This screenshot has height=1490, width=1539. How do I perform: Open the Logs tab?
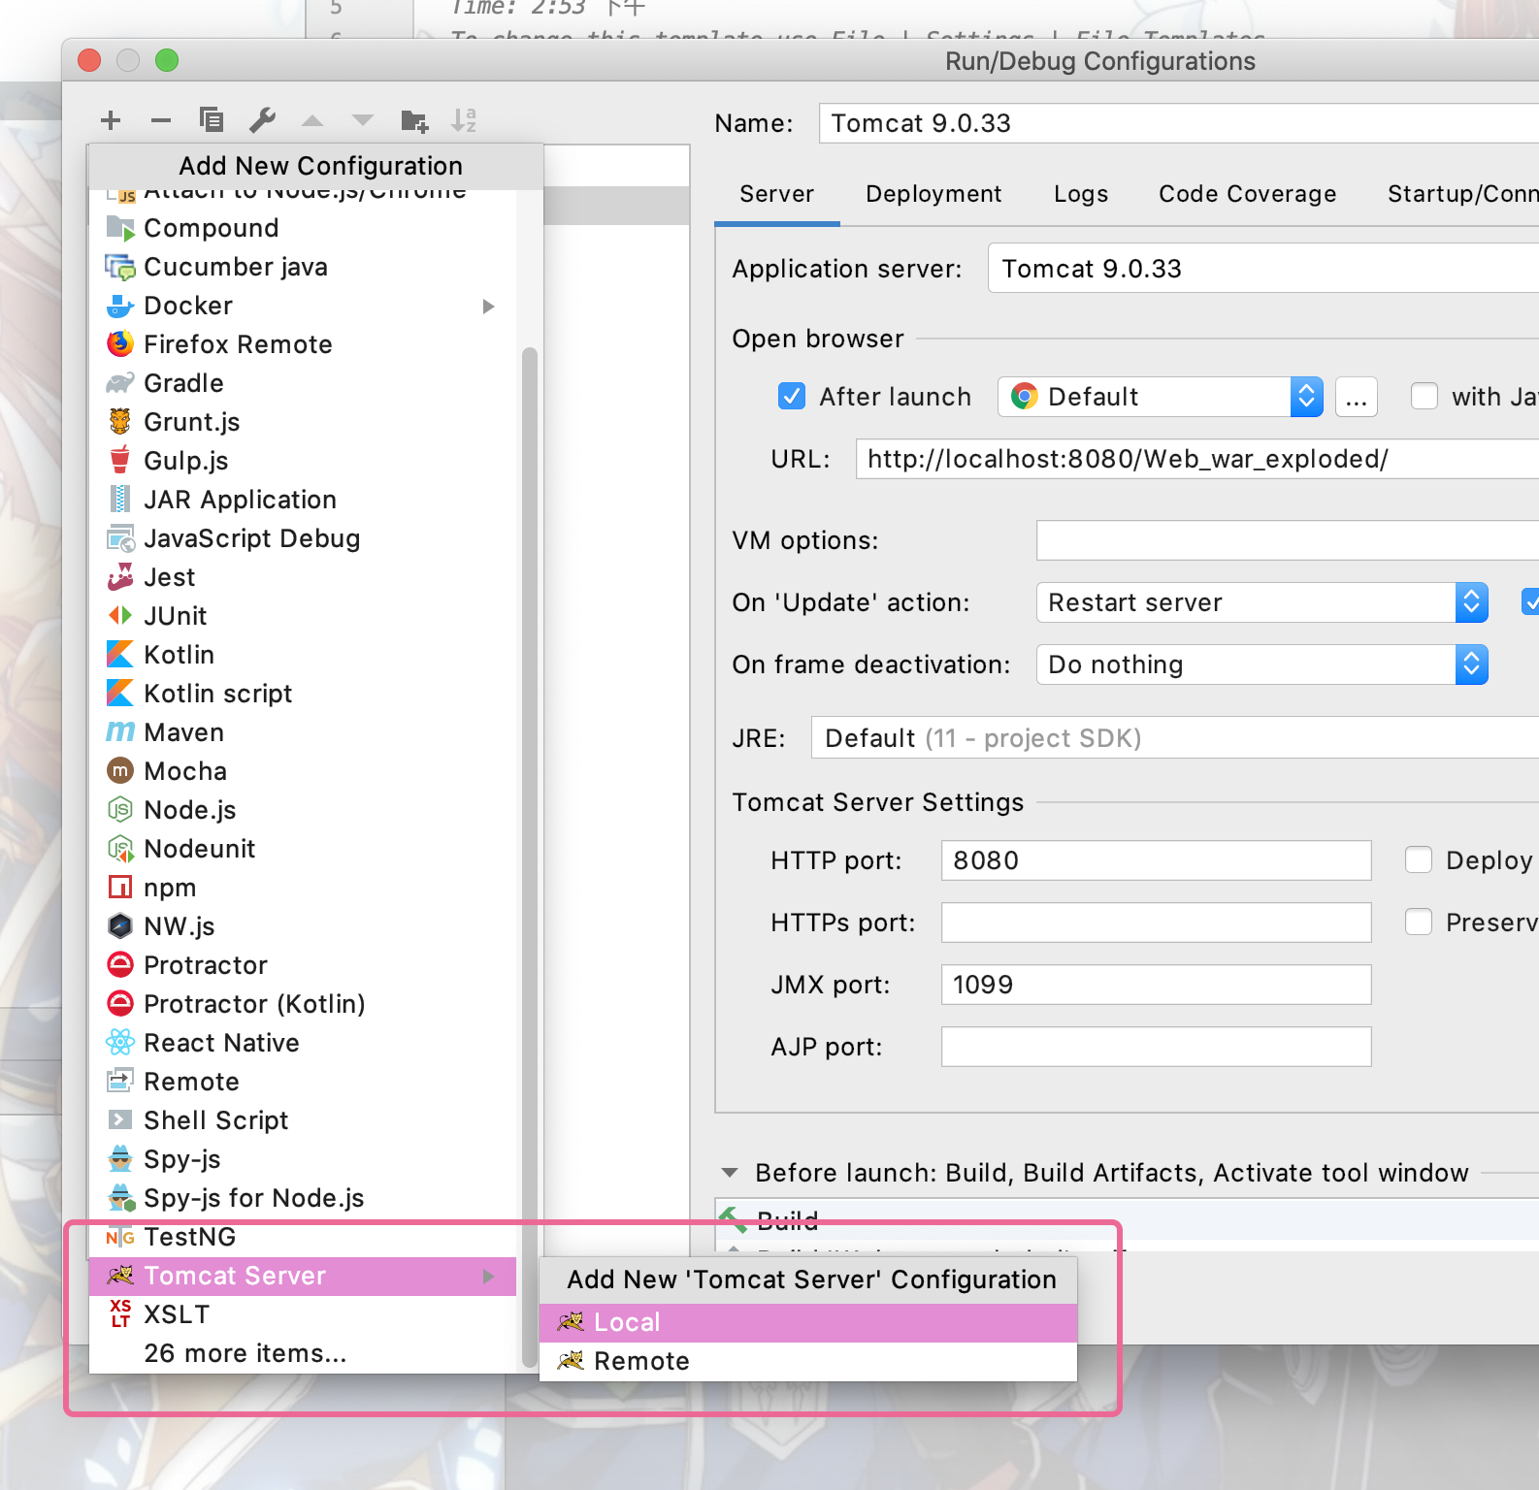(x=1081, y=194)
